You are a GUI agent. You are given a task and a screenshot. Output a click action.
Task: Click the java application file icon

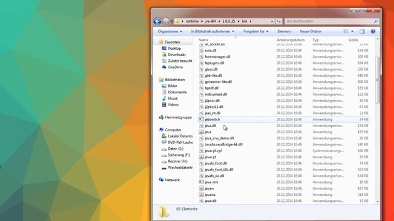click(x=201, y=132)
